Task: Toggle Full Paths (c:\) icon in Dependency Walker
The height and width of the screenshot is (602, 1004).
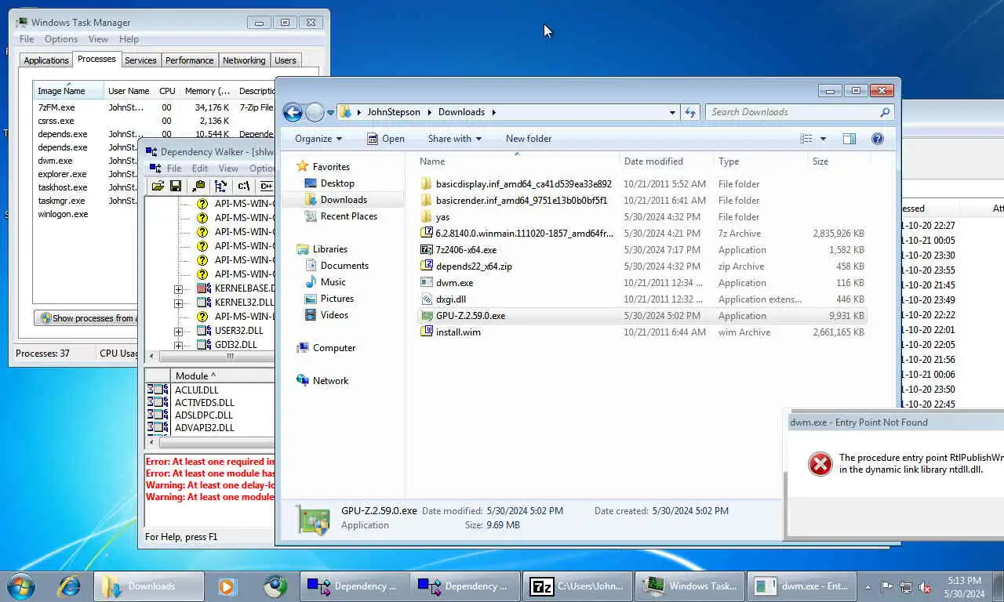Action: point(244,186)
